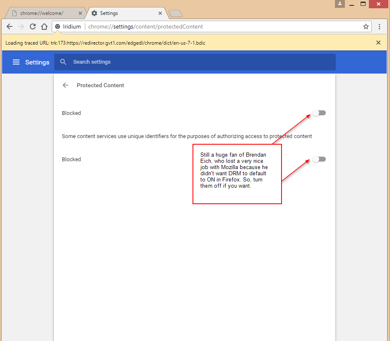Open the user profile button in title bar

click(x=340, y=4)
